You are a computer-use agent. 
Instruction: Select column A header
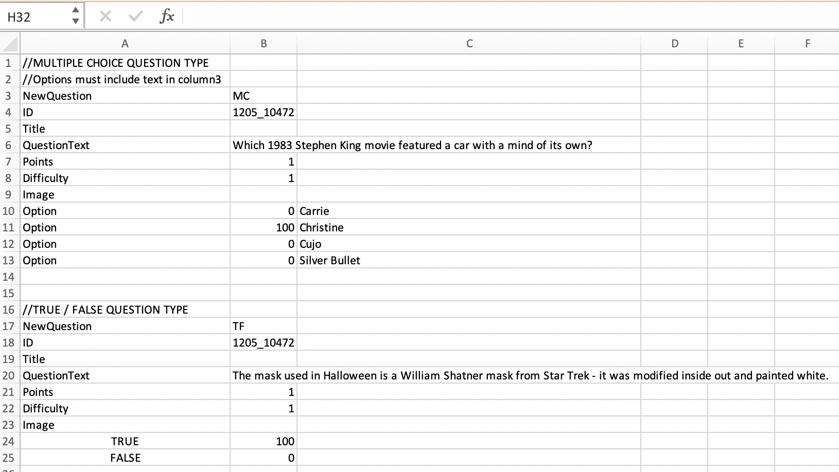coord(125,44)
